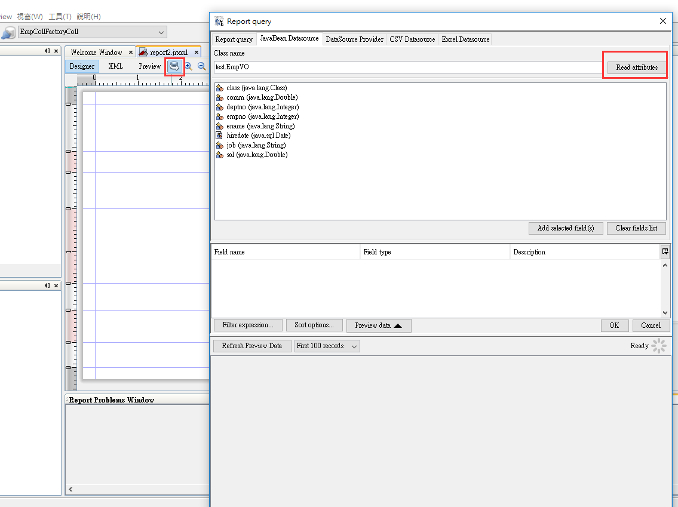Image resolution: width=678 pixels, height=507 pixels.
Task: Toggle the Preview data panel
Action: click(x=379, y=325)
